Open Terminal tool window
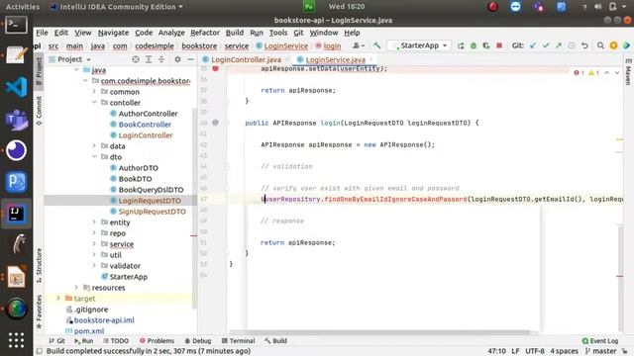This screenshot has width=634, height=356. click(238, 340)
